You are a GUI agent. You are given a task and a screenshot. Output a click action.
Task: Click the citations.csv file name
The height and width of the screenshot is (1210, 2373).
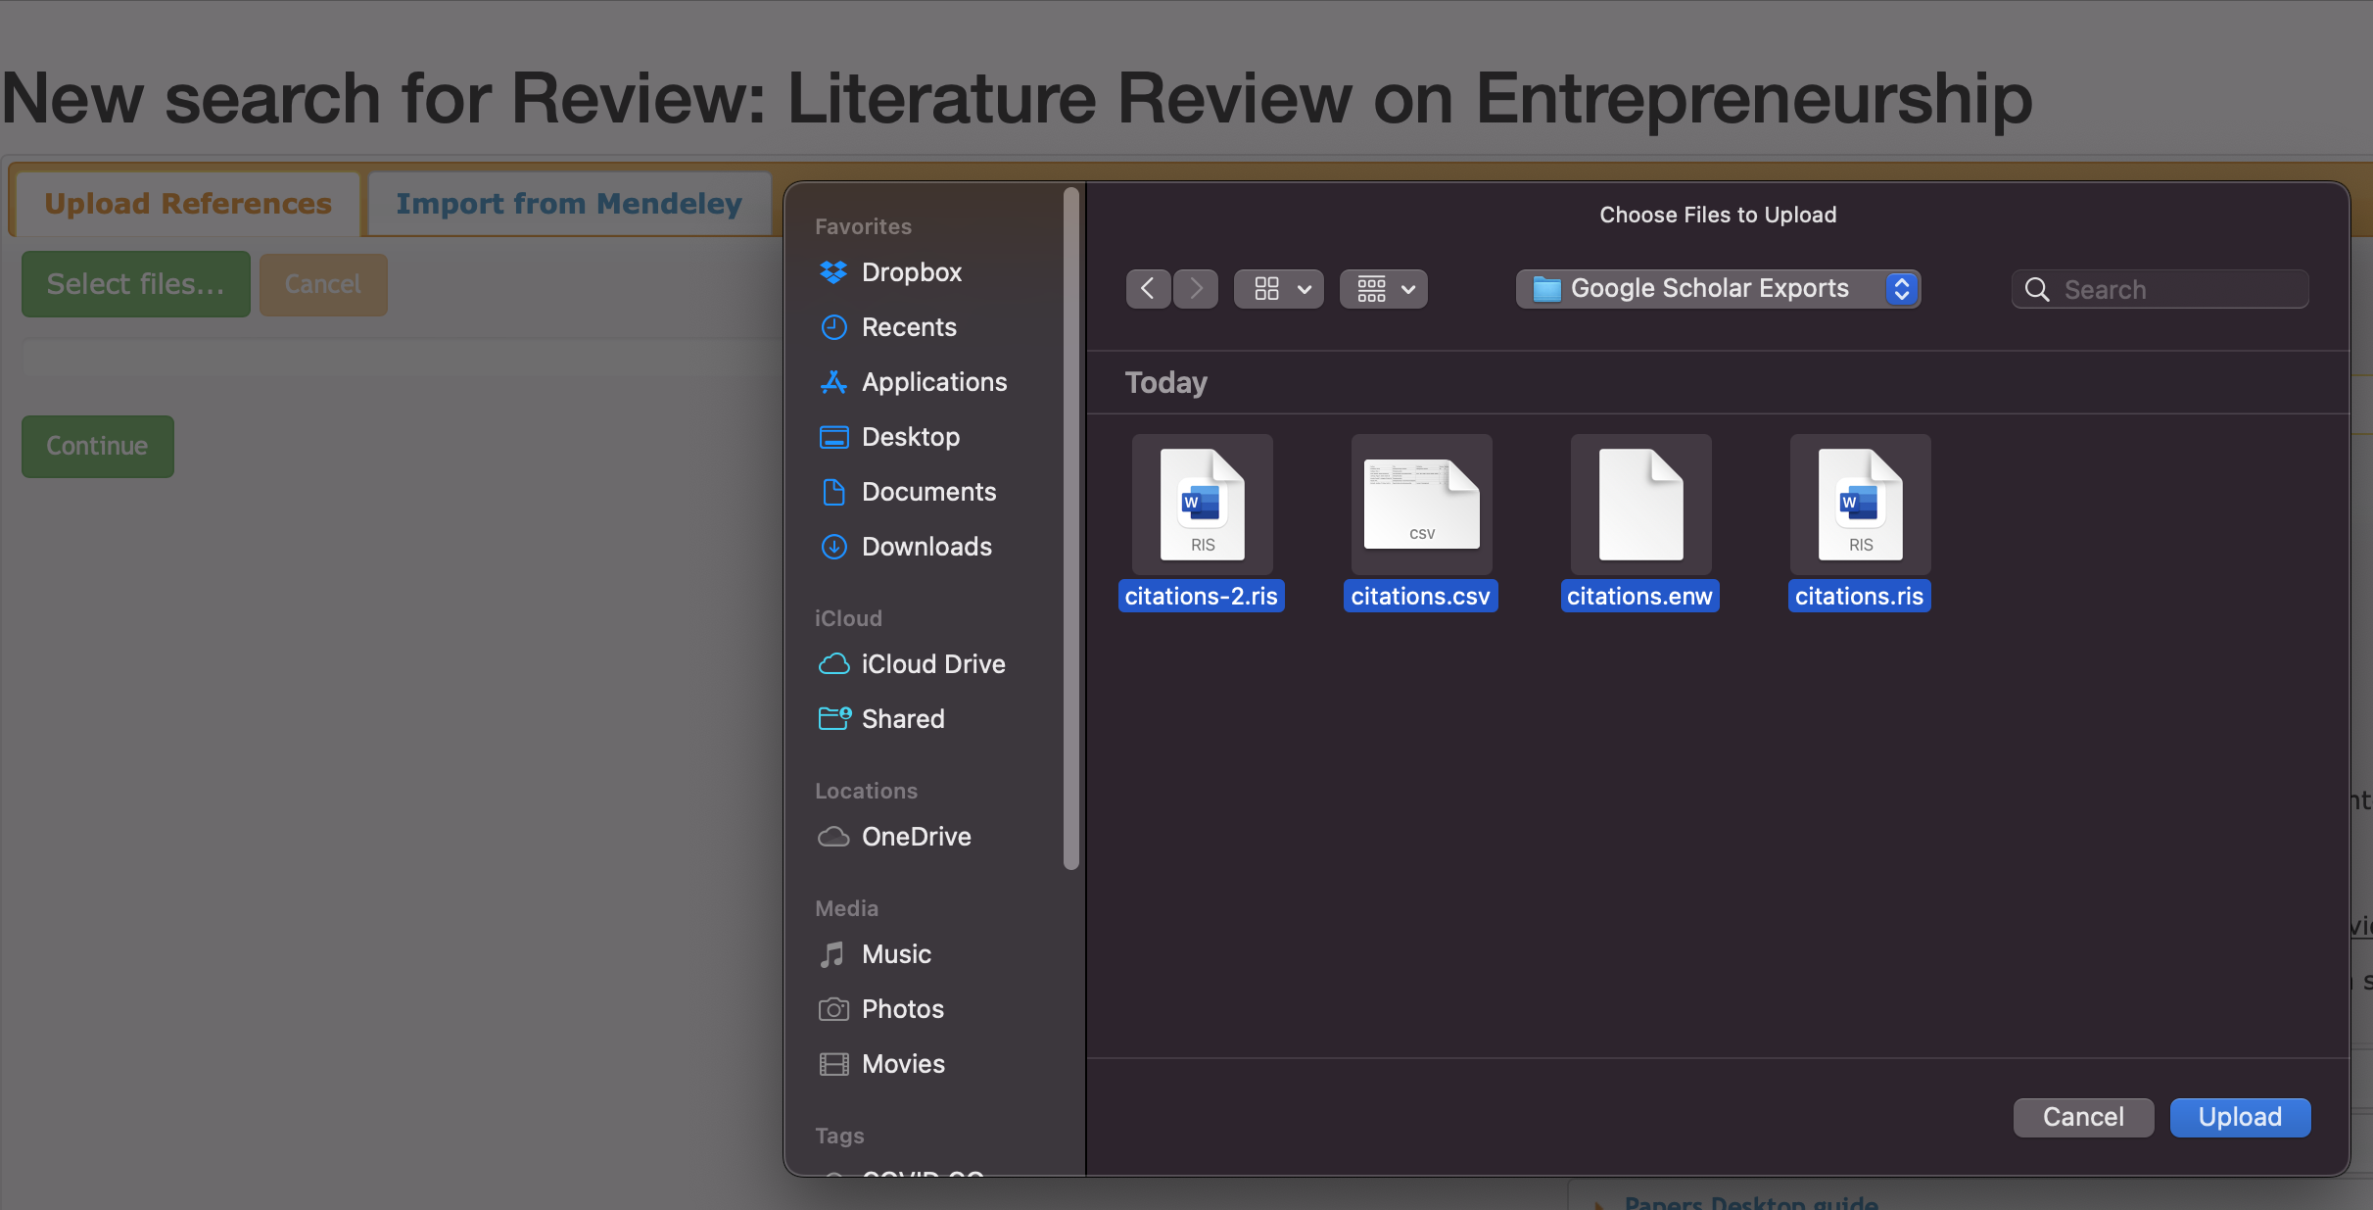click(x=1420, y=596)
